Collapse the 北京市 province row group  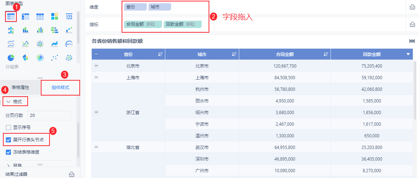click(96, 66)
